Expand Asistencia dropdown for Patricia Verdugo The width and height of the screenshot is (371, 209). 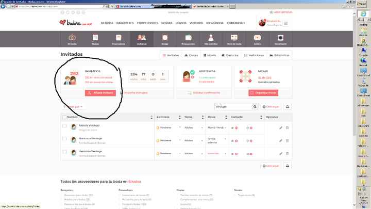(x=180, y=127)
